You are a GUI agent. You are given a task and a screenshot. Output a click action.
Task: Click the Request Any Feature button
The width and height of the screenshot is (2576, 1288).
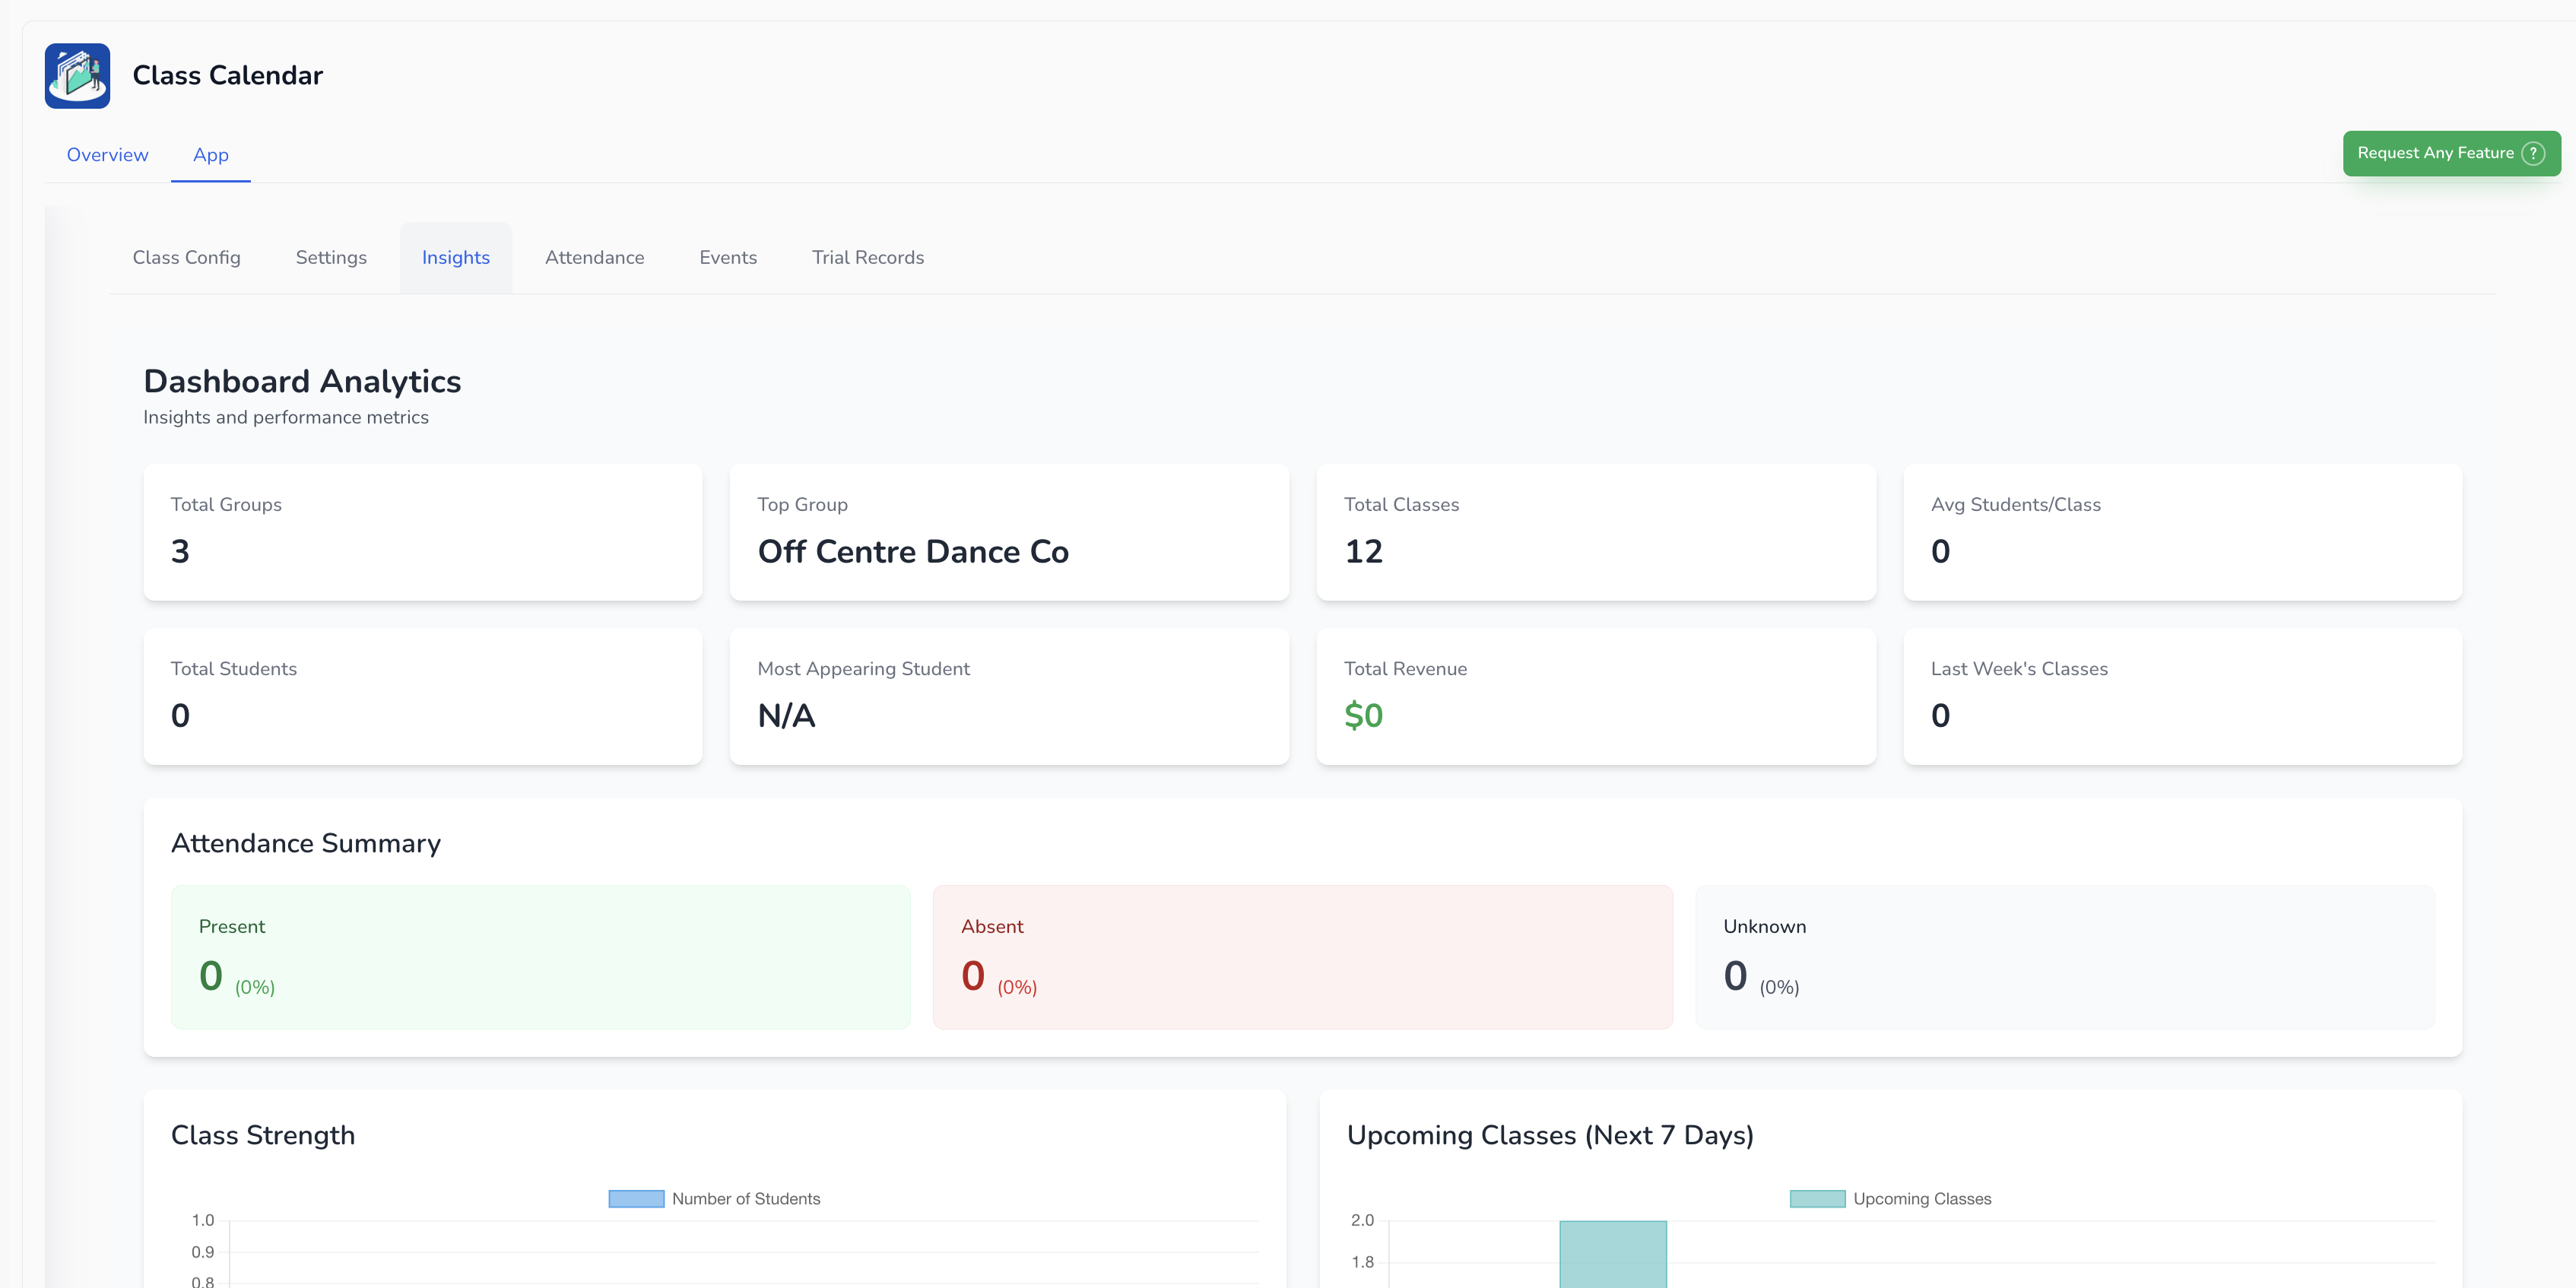(x=2451, y=153)
